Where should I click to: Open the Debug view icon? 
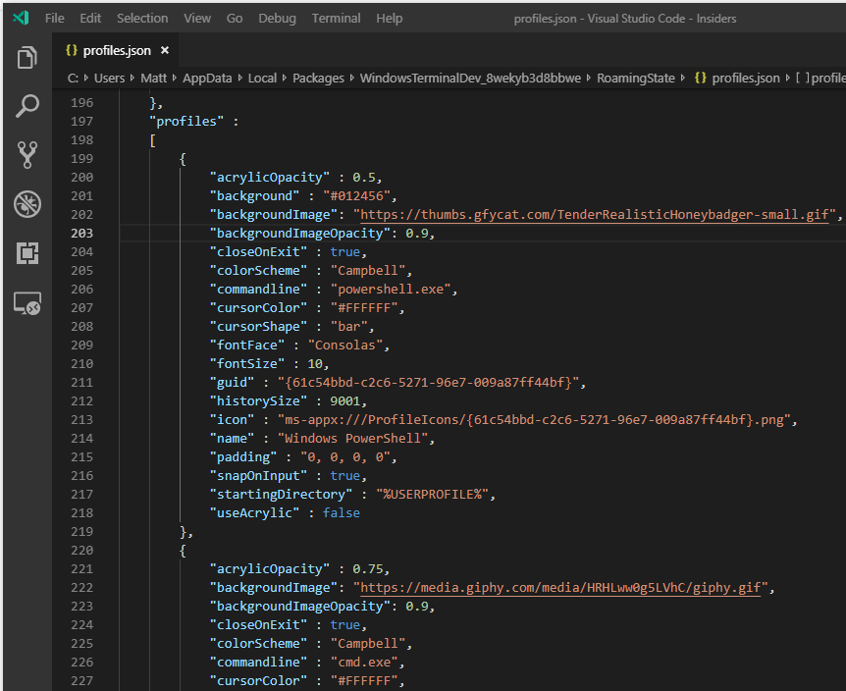26,204
